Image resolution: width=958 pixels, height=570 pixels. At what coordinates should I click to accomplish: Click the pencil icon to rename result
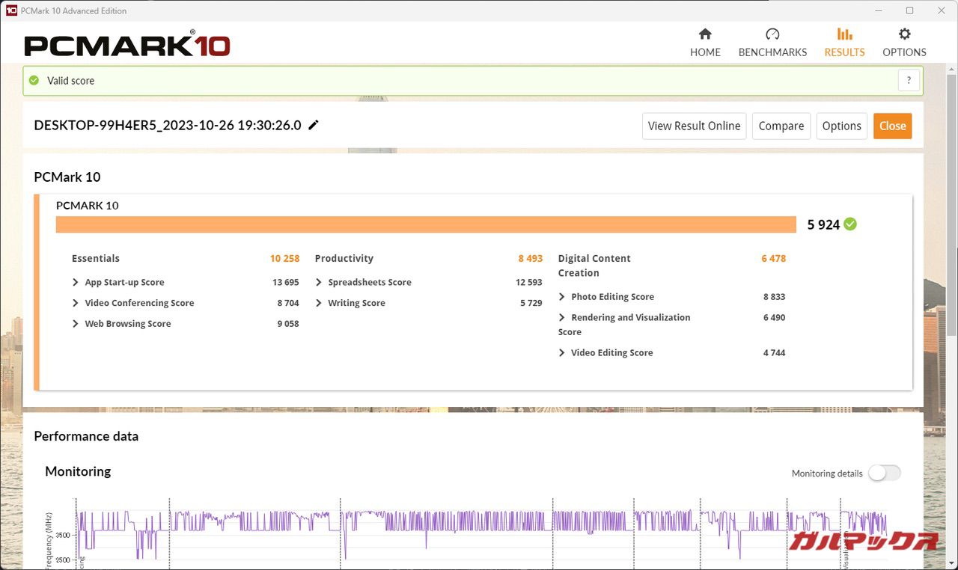[314, 125]
